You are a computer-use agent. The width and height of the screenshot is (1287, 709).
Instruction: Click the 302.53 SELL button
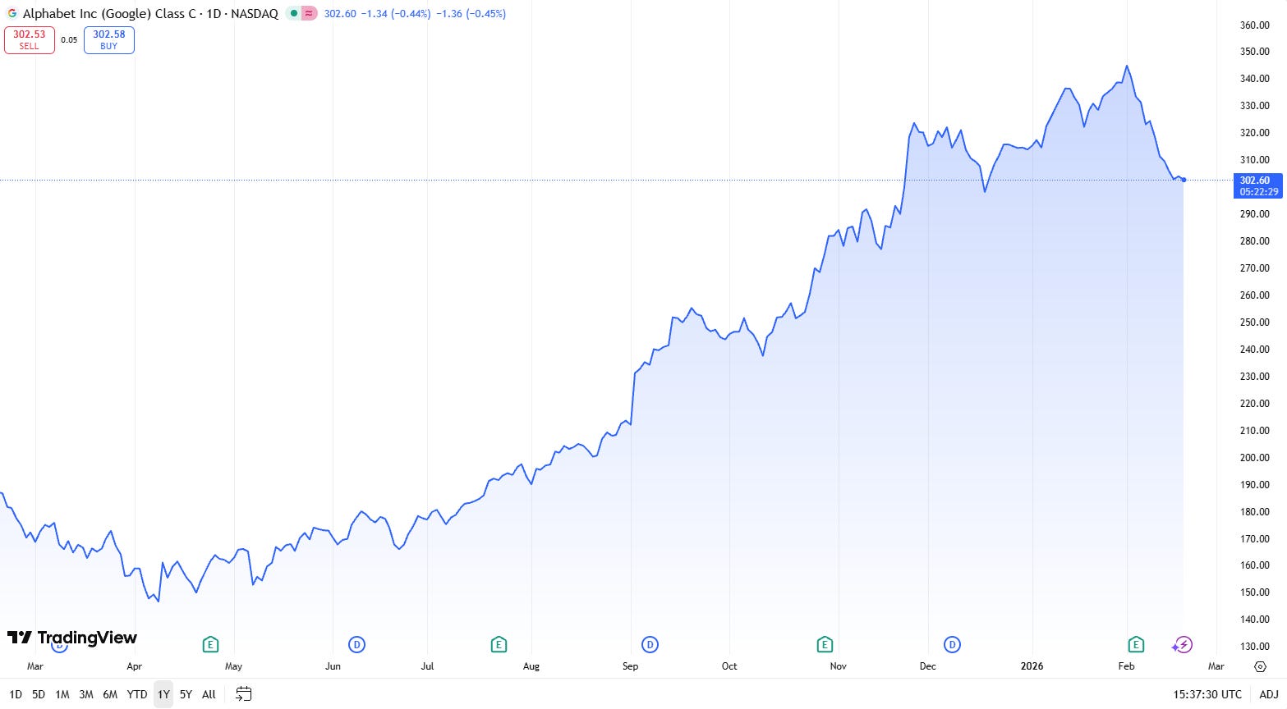pos(30,39)
